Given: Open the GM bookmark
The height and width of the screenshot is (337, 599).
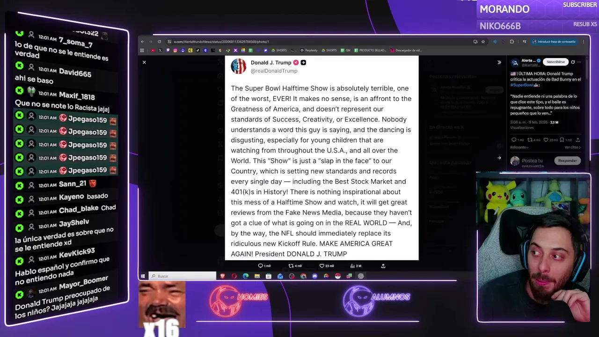Looking at the screenshot, I should point(345,50).
